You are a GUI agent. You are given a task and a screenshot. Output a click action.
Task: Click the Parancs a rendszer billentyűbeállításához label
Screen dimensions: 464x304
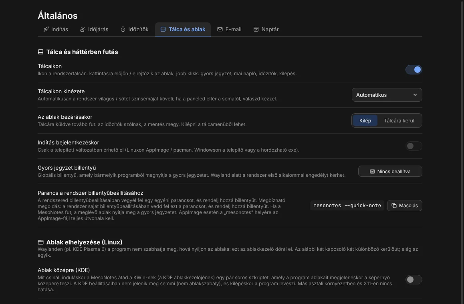pyautogui.click(x=90, y=193)
